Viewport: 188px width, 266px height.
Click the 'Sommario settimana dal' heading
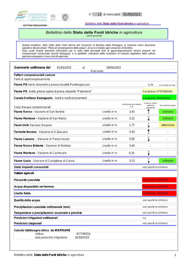coord(32,68)
